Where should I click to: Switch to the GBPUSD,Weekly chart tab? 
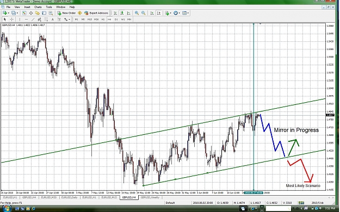(150, 197)
